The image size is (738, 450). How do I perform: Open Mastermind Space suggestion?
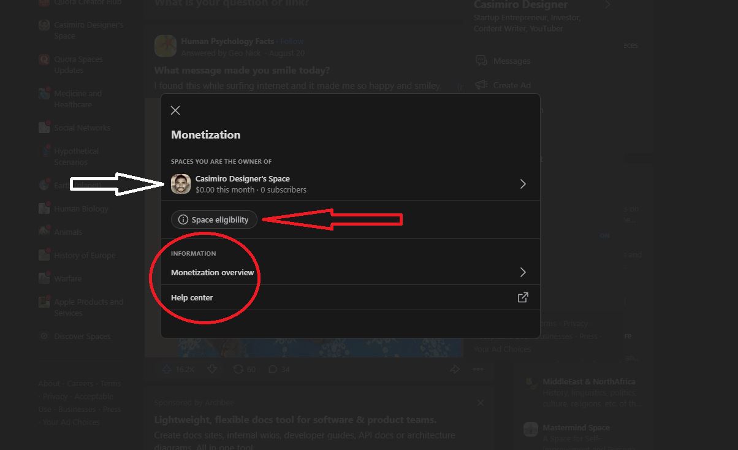[576, 427]
